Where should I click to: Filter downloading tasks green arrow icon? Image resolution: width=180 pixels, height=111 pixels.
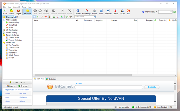38,17
